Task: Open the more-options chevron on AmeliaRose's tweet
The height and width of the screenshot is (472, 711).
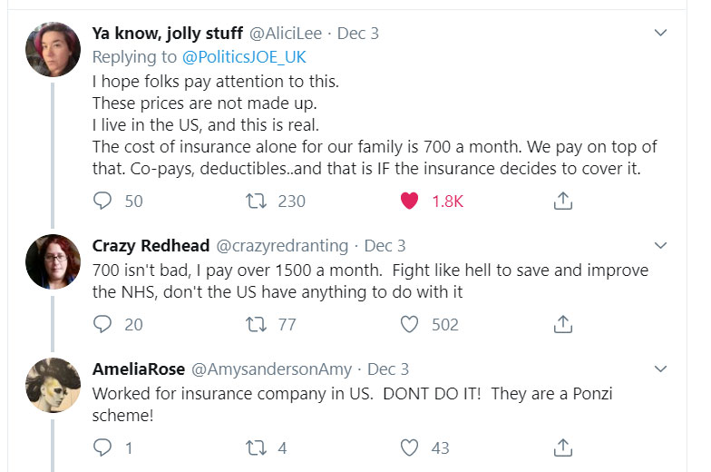Action: pos(661,369)
